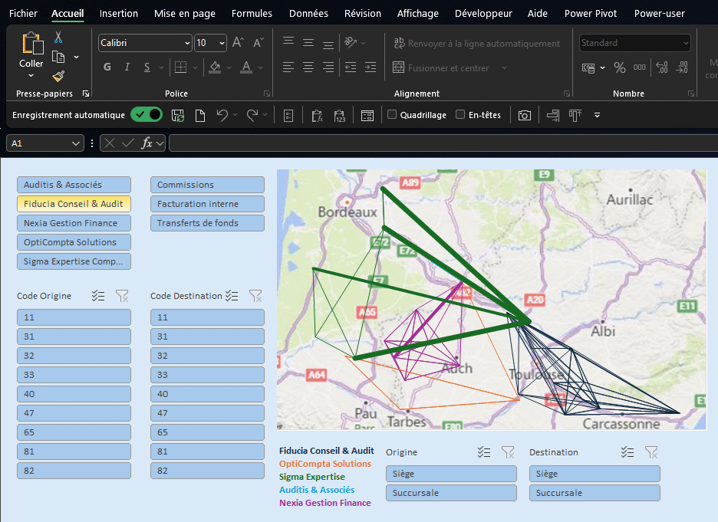718x522 pixels.
Task: Click the Coller paste clipboard icon
Action: (32, 43)
